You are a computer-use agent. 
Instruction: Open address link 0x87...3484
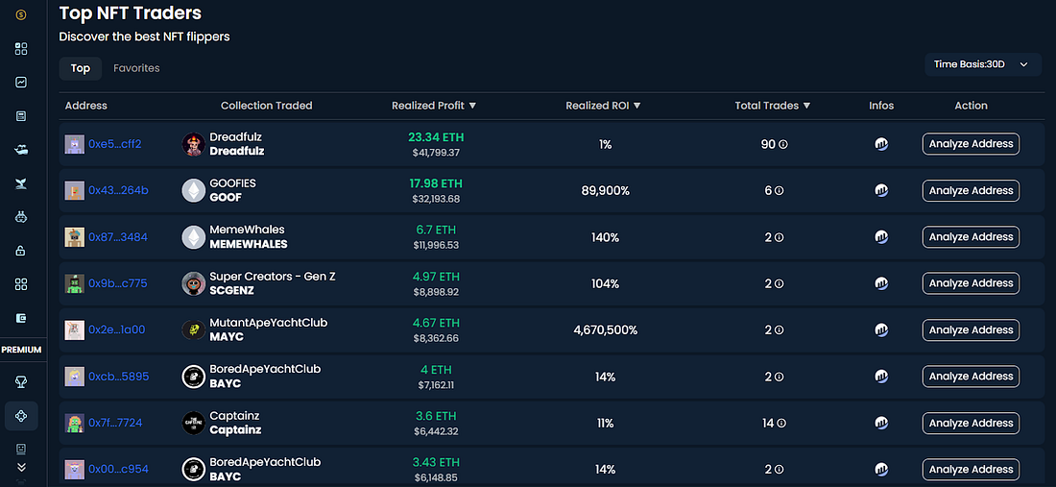118,237
